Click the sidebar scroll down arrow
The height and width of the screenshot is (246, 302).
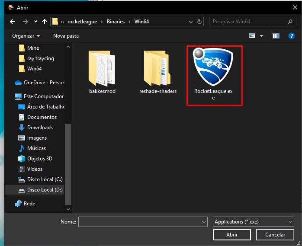[x=68, y=209]
